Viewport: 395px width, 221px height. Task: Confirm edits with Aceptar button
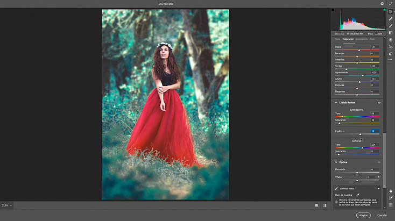(x=363, y=216)
